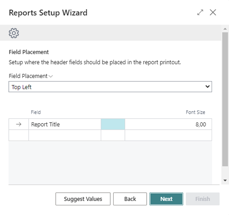
Task: Click the highlighted blue cell in Report Title row
Action: [x=113, y=124]
